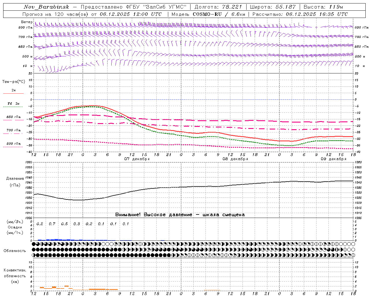Click the latitude value 55.187

point(286,7)
